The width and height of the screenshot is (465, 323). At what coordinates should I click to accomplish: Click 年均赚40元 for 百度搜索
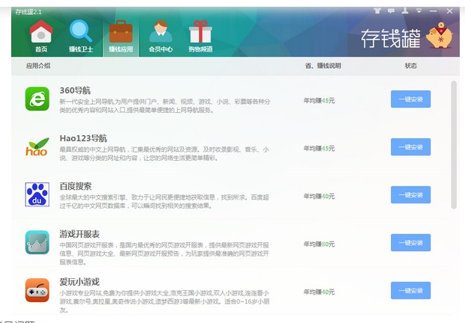319,197
